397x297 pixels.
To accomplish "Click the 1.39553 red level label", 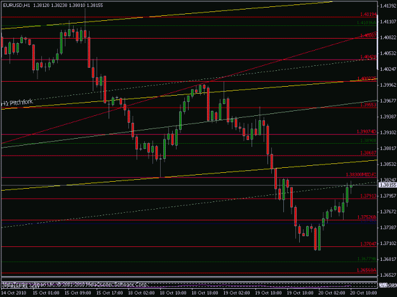I will point(368,104).
